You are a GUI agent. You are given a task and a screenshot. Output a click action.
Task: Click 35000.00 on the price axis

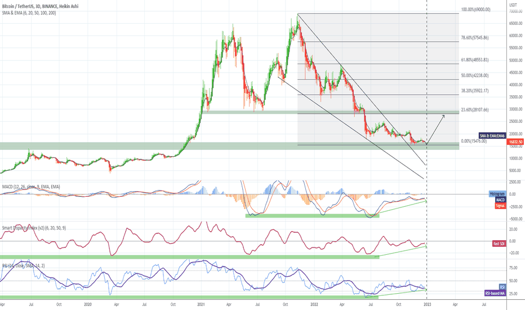click(515, 97)
